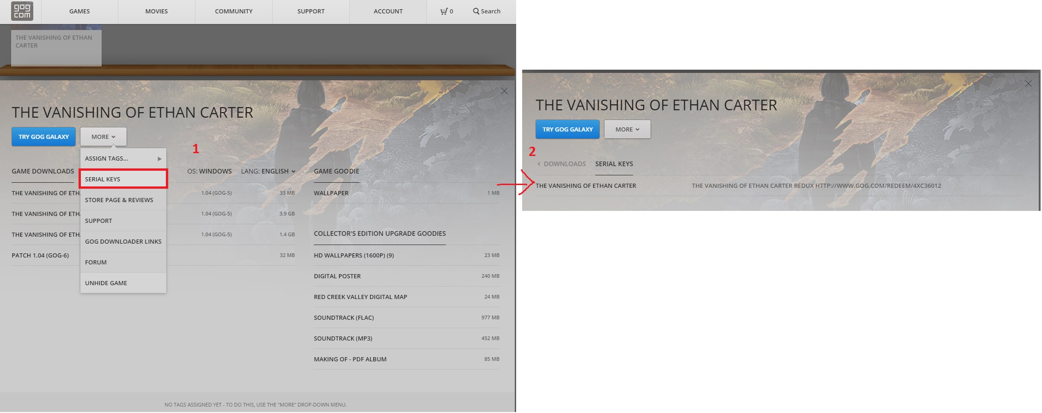Close the left game details panel
This screenshot has width=1042, height=413.
(x=504, y=91)
